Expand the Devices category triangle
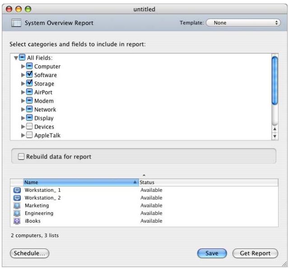The width and height of the screenshot is (289, 268). [23, 127]
